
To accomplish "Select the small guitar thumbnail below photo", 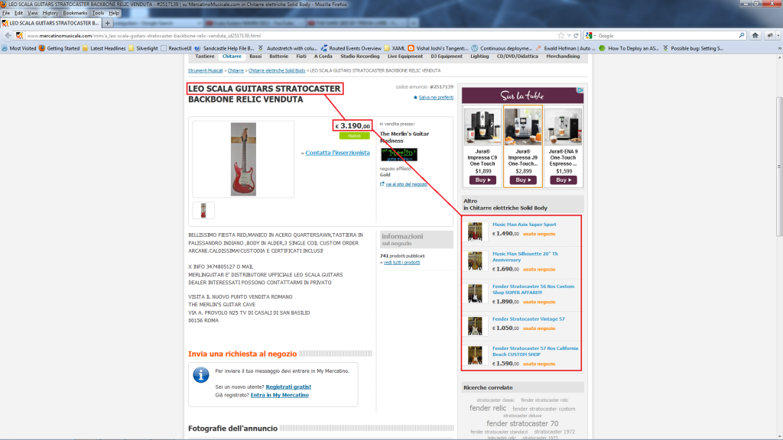I will coord(203,211).
